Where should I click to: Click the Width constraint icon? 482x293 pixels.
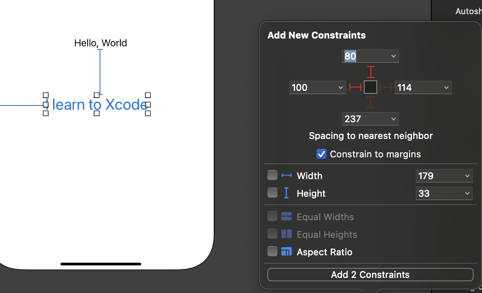(x=286, y=175)
